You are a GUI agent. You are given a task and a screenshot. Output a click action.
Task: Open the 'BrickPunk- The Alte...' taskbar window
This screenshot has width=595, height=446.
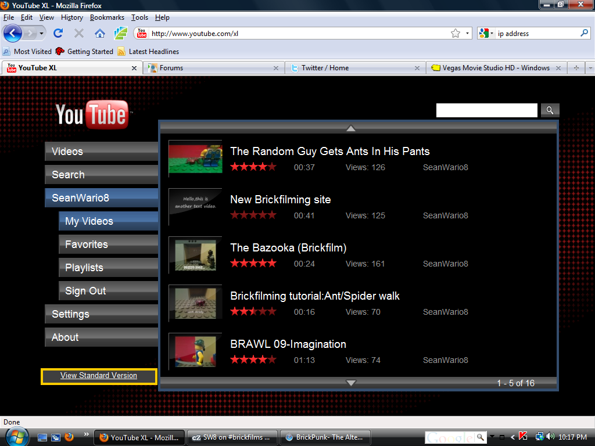[x=325, y=437]
